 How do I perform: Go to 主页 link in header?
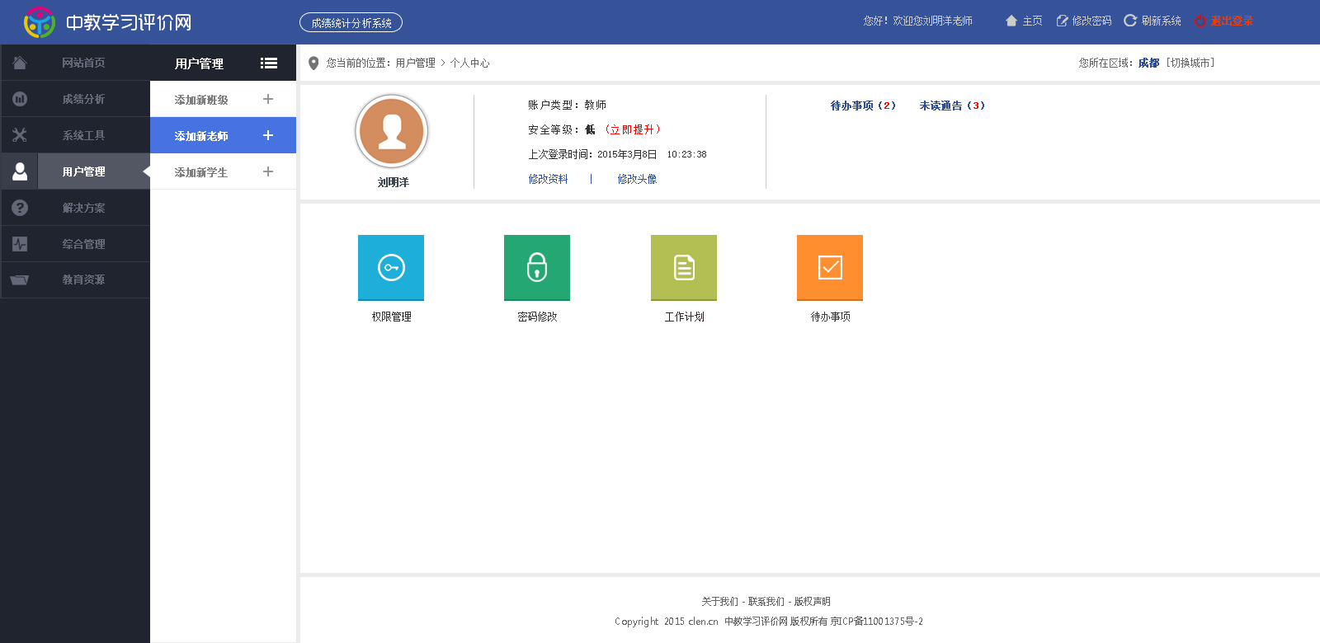pos(1033,21)
